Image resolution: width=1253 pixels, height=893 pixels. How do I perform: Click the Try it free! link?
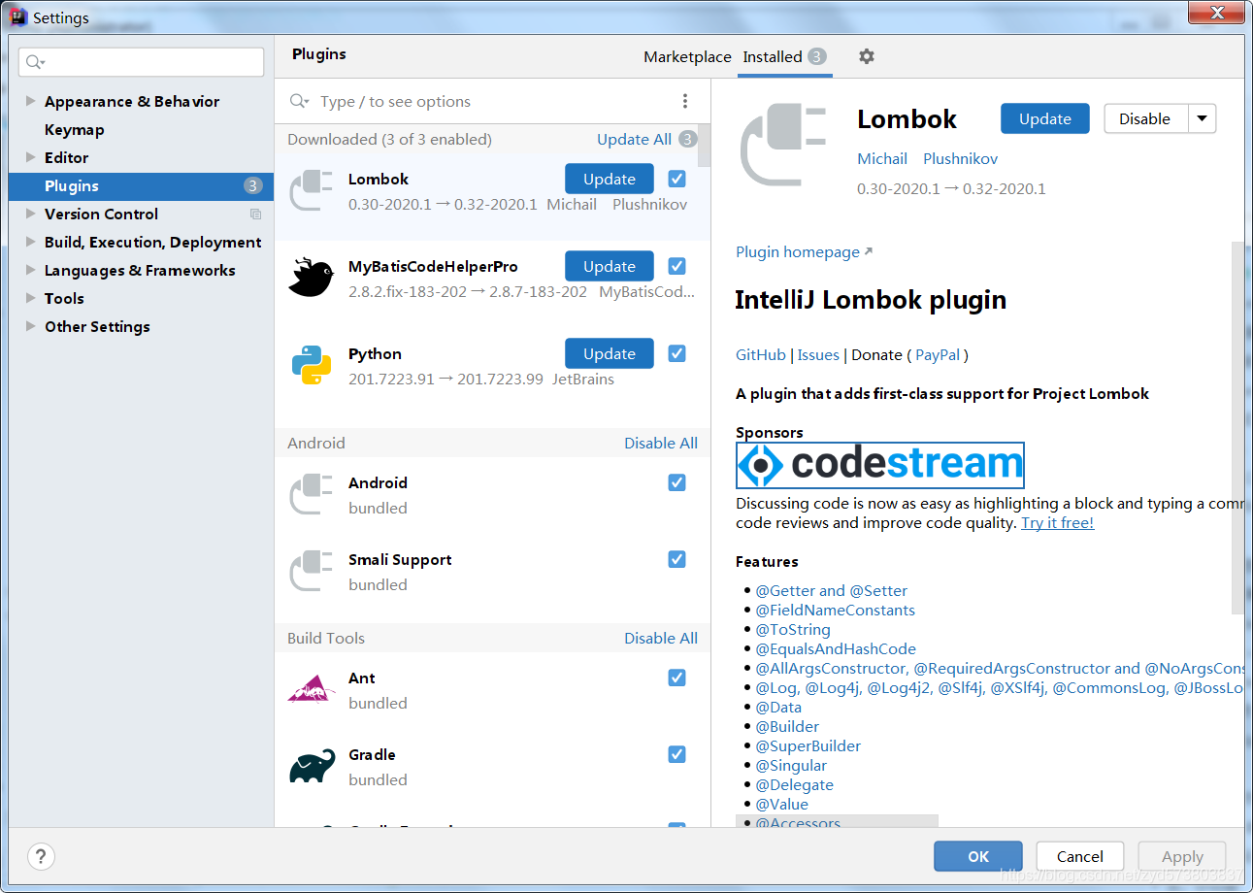click(1057, 522)
